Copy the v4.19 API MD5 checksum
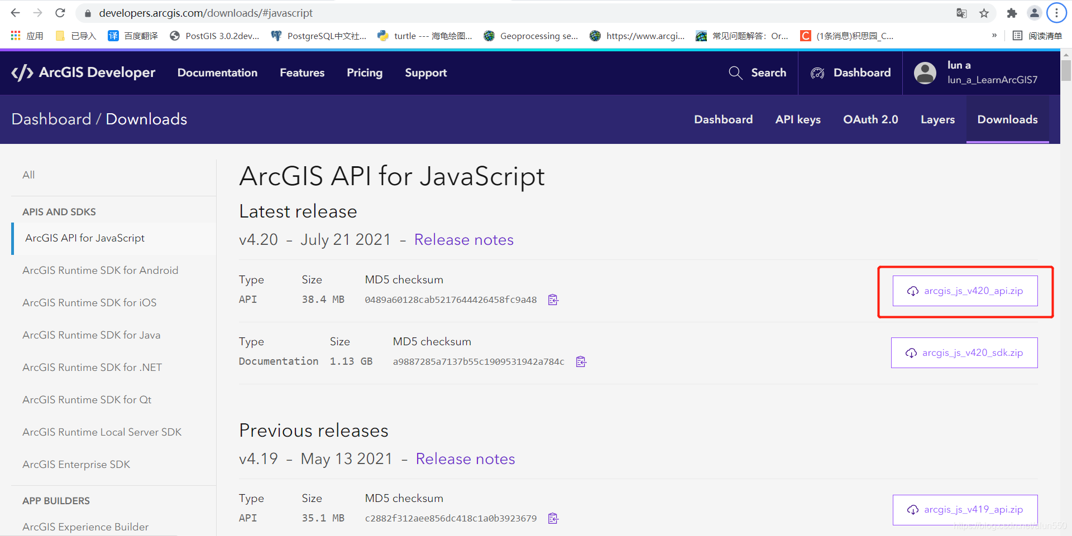The width and height of the screenshot is (1072, 536). click(x=553, y=519)
